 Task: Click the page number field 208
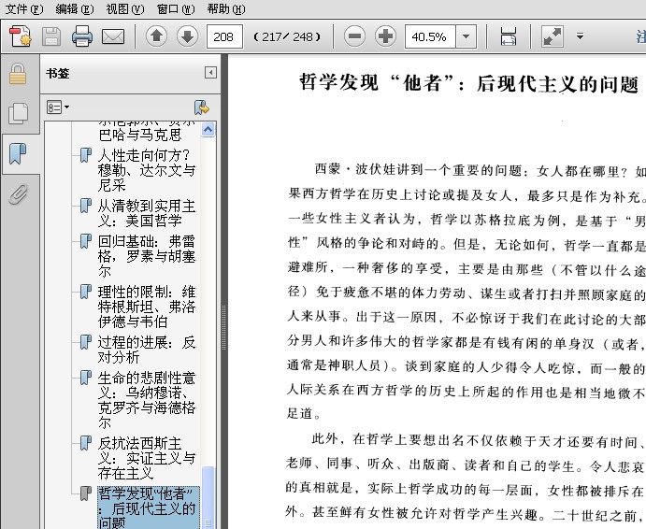[x=224, y=36]
